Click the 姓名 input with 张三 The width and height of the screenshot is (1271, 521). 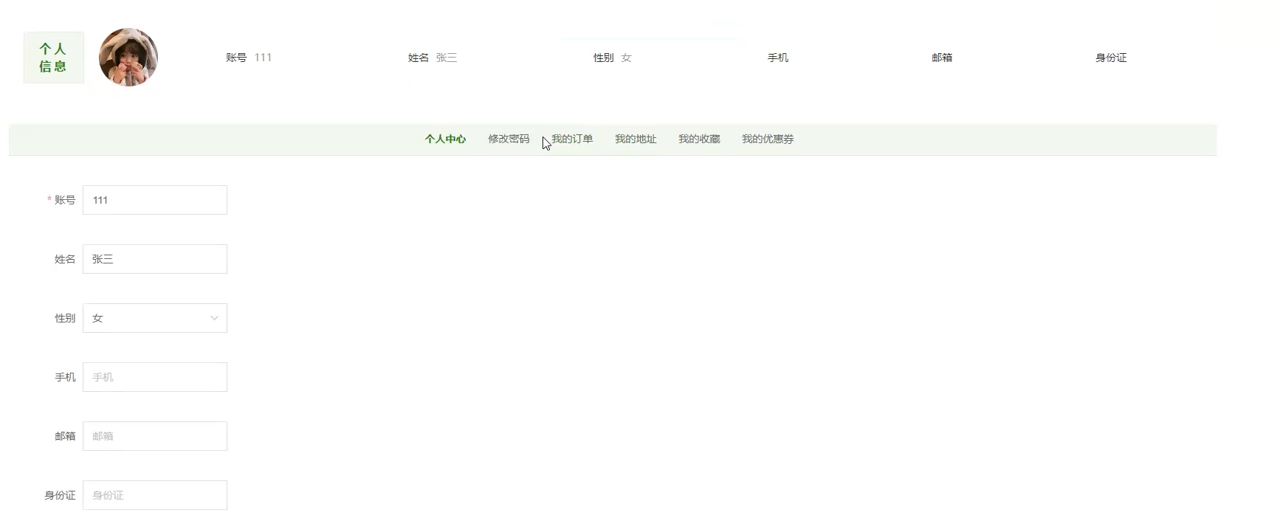coord(155,259)
